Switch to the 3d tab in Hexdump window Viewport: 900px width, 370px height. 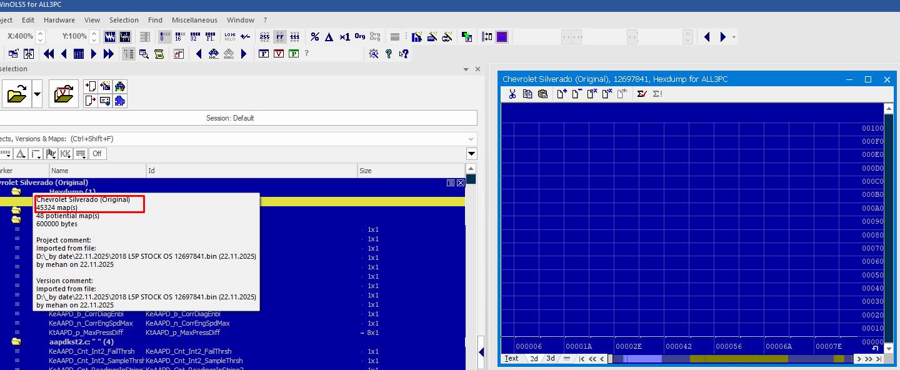pos(550,359)
